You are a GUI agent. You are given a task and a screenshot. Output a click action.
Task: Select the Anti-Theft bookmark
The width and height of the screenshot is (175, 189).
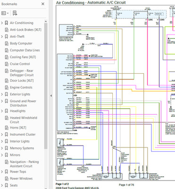pos(17,36)
